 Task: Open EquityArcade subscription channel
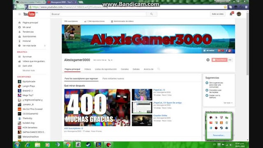(29, 81)
